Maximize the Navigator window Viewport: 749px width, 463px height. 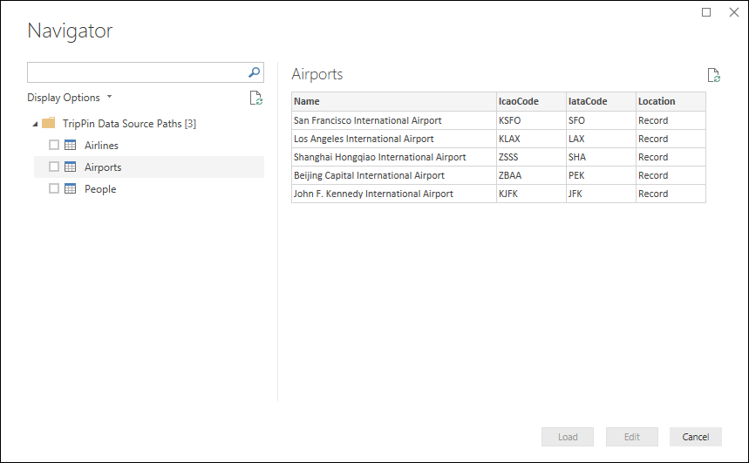click(706, 12)
